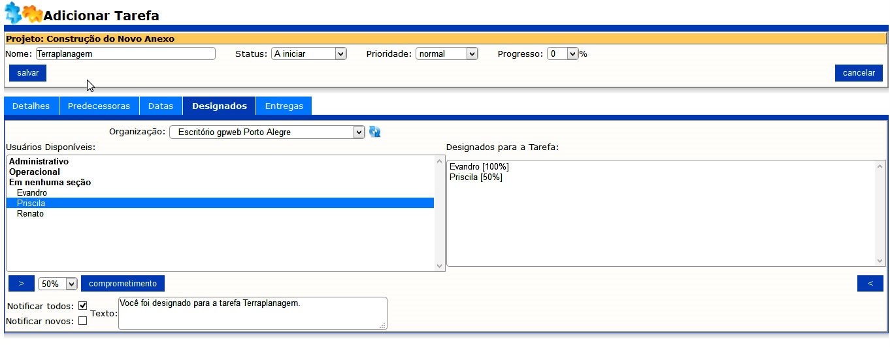
Task: Click the comprometimento button
Action: point(123,284)
